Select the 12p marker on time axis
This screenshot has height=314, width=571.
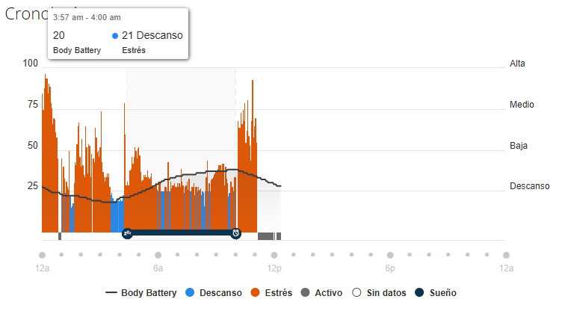[x=274, y=255]
